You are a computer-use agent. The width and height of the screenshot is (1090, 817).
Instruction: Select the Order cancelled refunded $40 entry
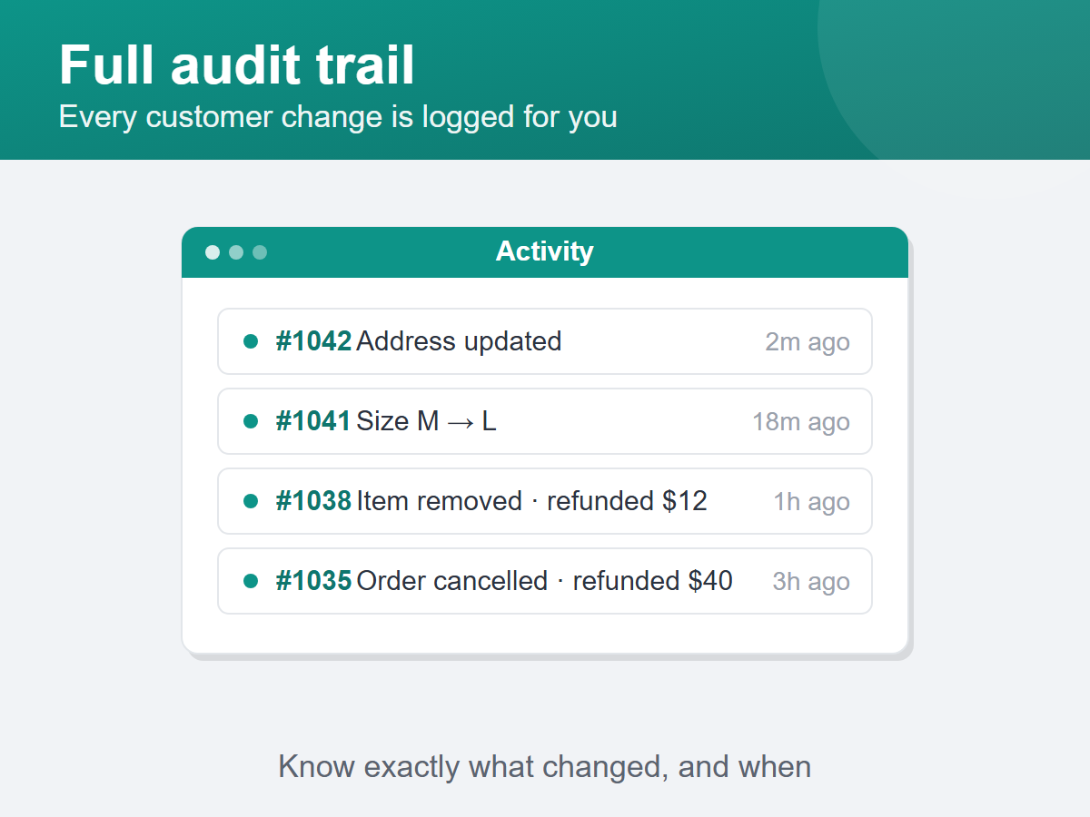(545, 581)
